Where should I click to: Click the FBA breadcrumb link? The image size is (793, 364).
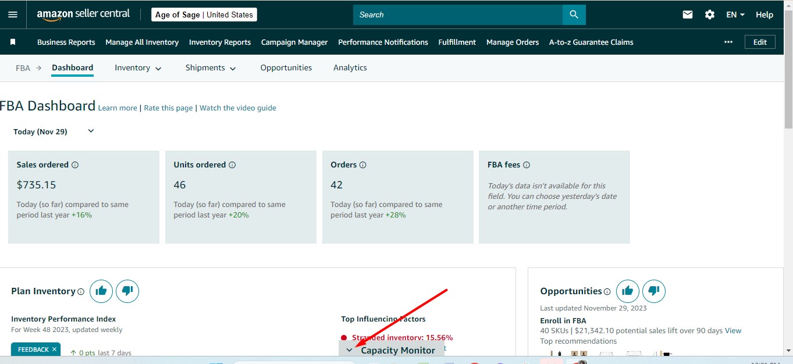tap(23, 68)
